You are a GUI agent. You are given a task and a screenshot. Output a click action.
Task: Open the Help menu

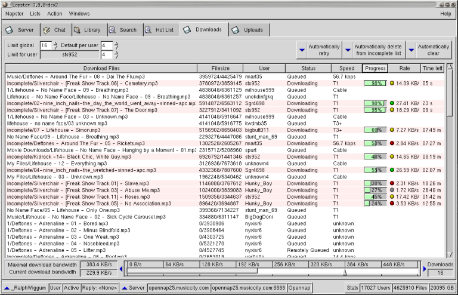click(x=445, y=14)
